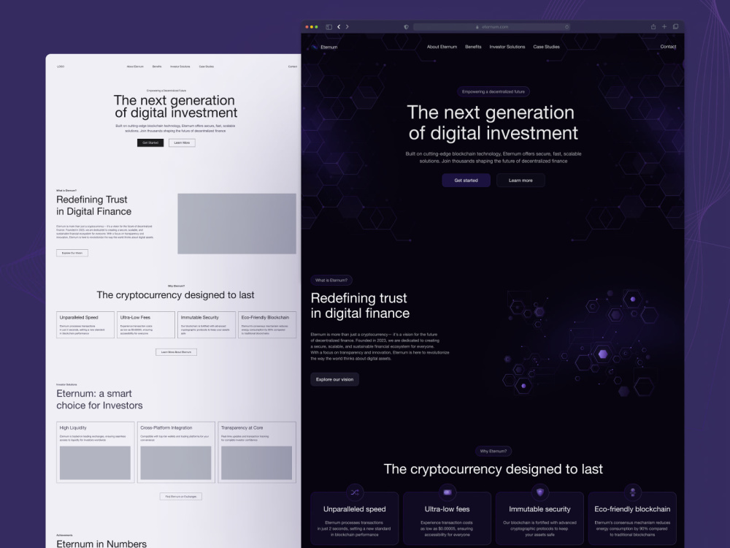Viewport: 730px width, 548px height.
Task: Toggle the Safari sidebar icon
Action: tap(328, 27)
